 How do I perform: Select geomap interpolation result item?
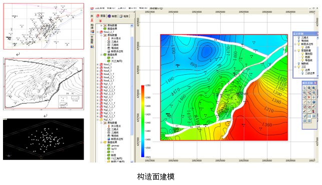pos(115,145)
